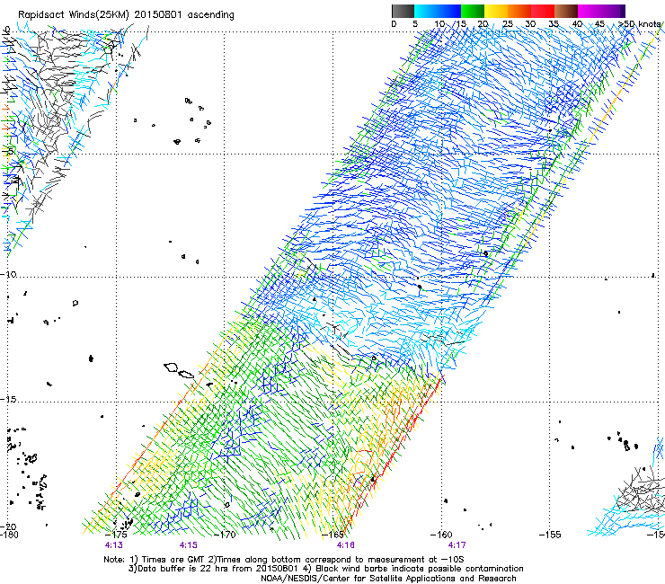Click the legend label '25'

pyautogui.click(x=508, y=23)
